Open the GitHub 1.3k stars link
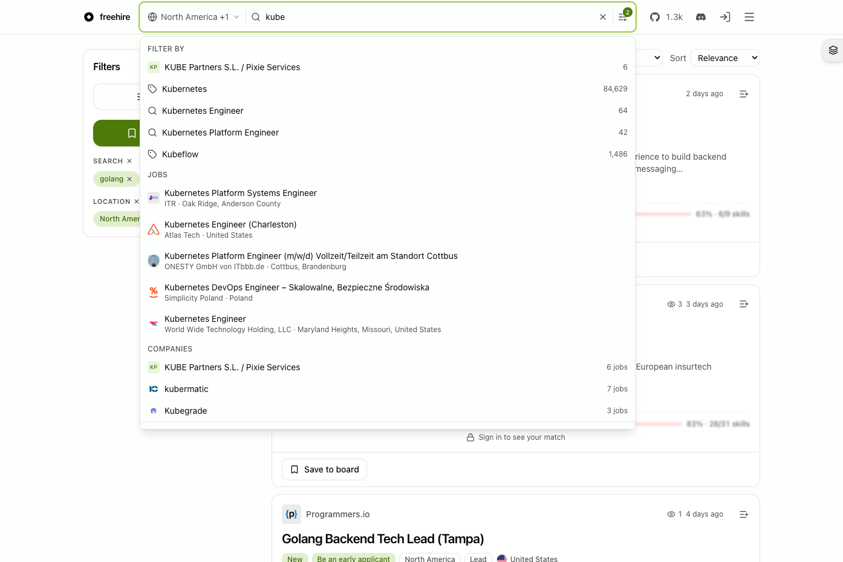The width and height of the screenshot is (843, 562). pos(666,17)
